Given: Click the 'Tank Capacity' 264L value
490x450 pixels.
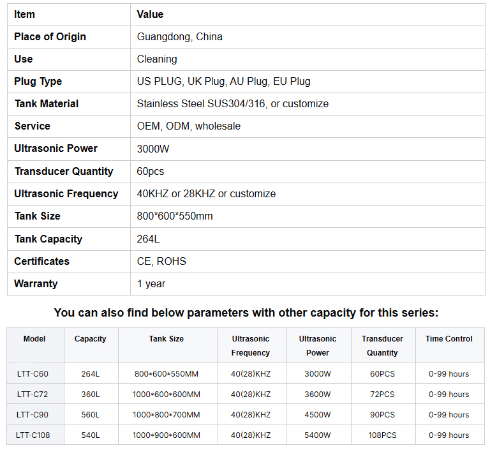Looking at the screenshot, I should click(x=148, y=239).
